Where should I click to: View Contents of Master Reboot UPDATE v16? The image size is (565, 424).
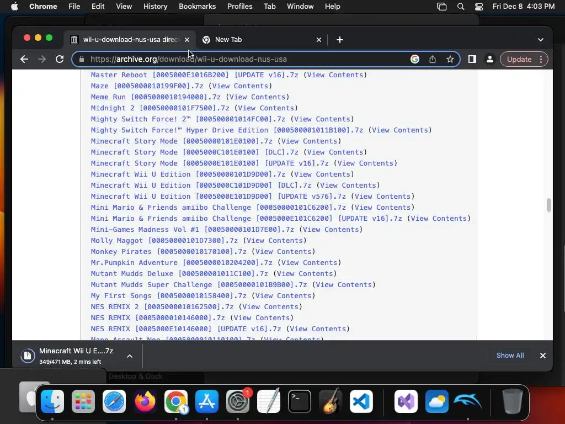335,75
